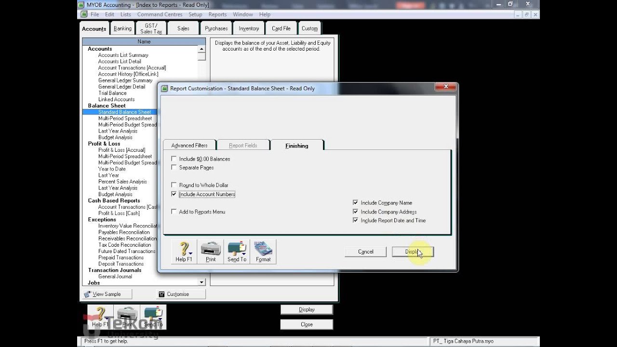Open the Purchases reports tab

point(216,28)
